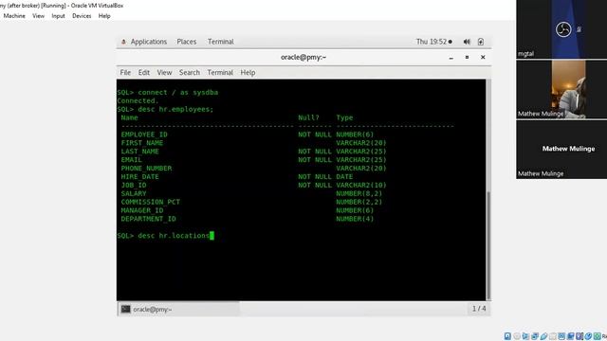607x341 pixels.
Task: Open the VirtualBox Input menu
Action: (x=58, y=16)
